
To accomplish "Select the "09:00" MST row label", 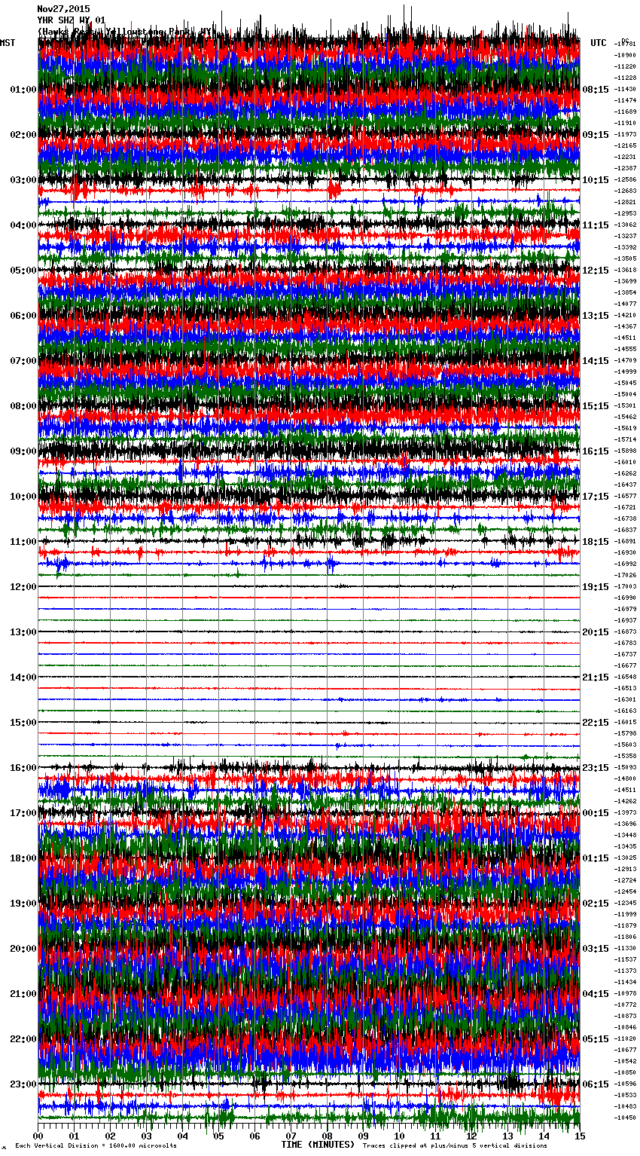I will coord(23,451).
